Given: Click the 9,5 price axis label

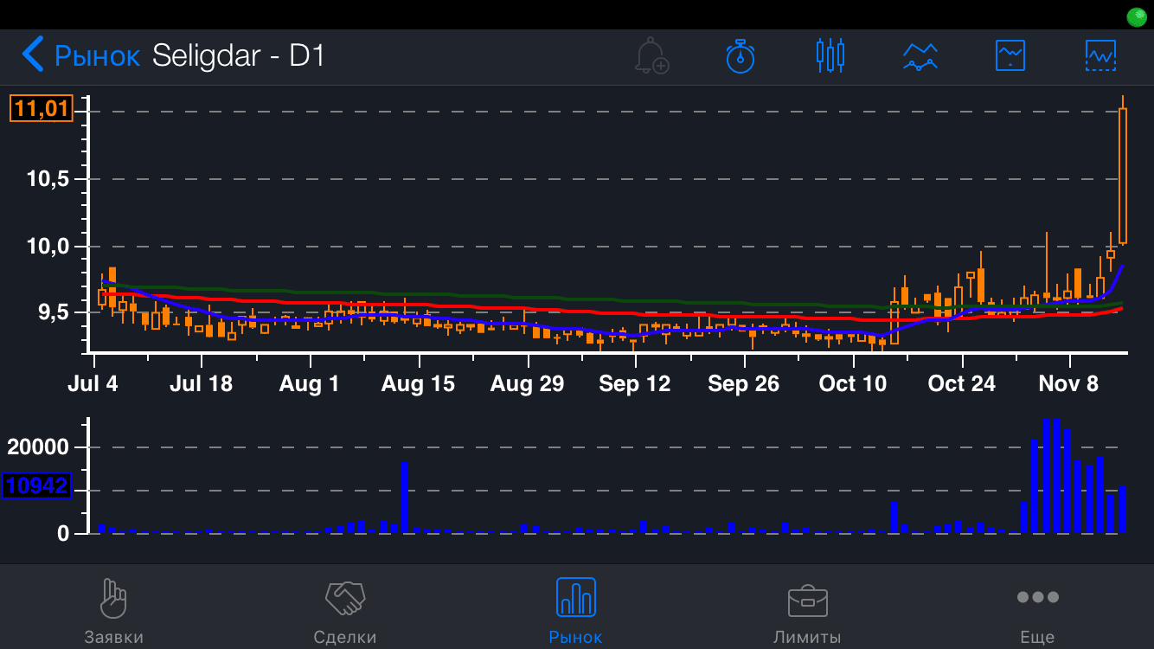Looking at the screenshot, I should 54,312.
